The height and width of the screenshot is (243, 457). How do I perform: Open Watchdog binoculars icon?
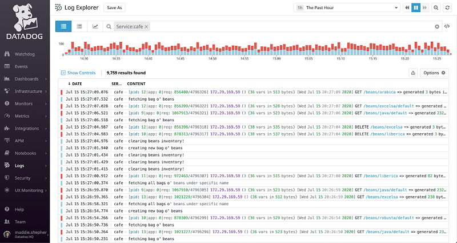7,54
